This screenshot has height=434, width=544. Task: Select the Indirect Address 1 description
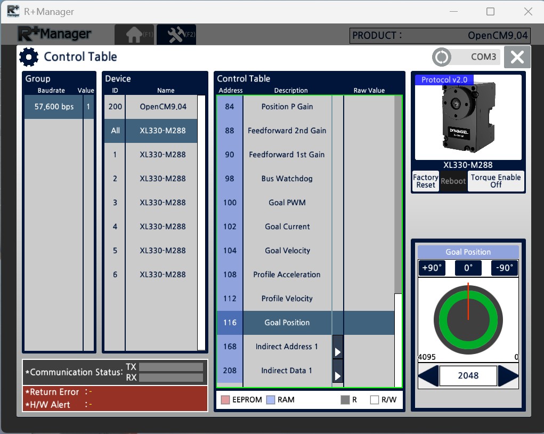point(287,347)
